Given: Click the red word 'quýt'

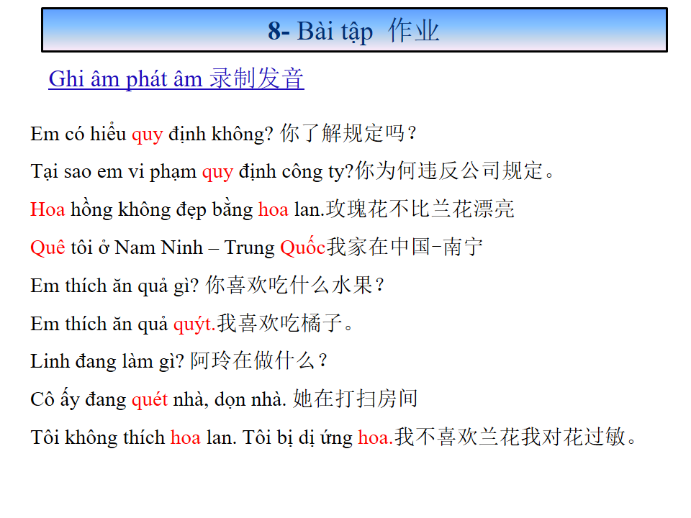Looking at the screenshot, I should 193,324.
